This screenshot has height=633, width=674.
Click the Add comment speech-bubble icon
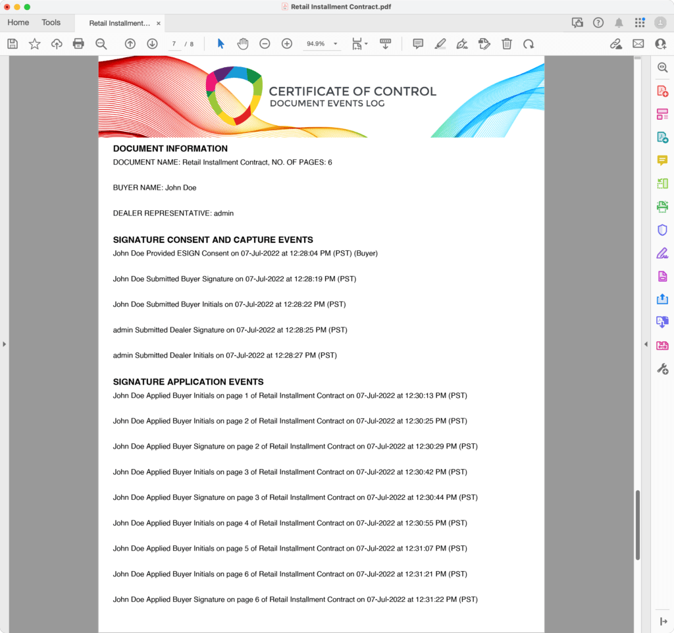418,43
